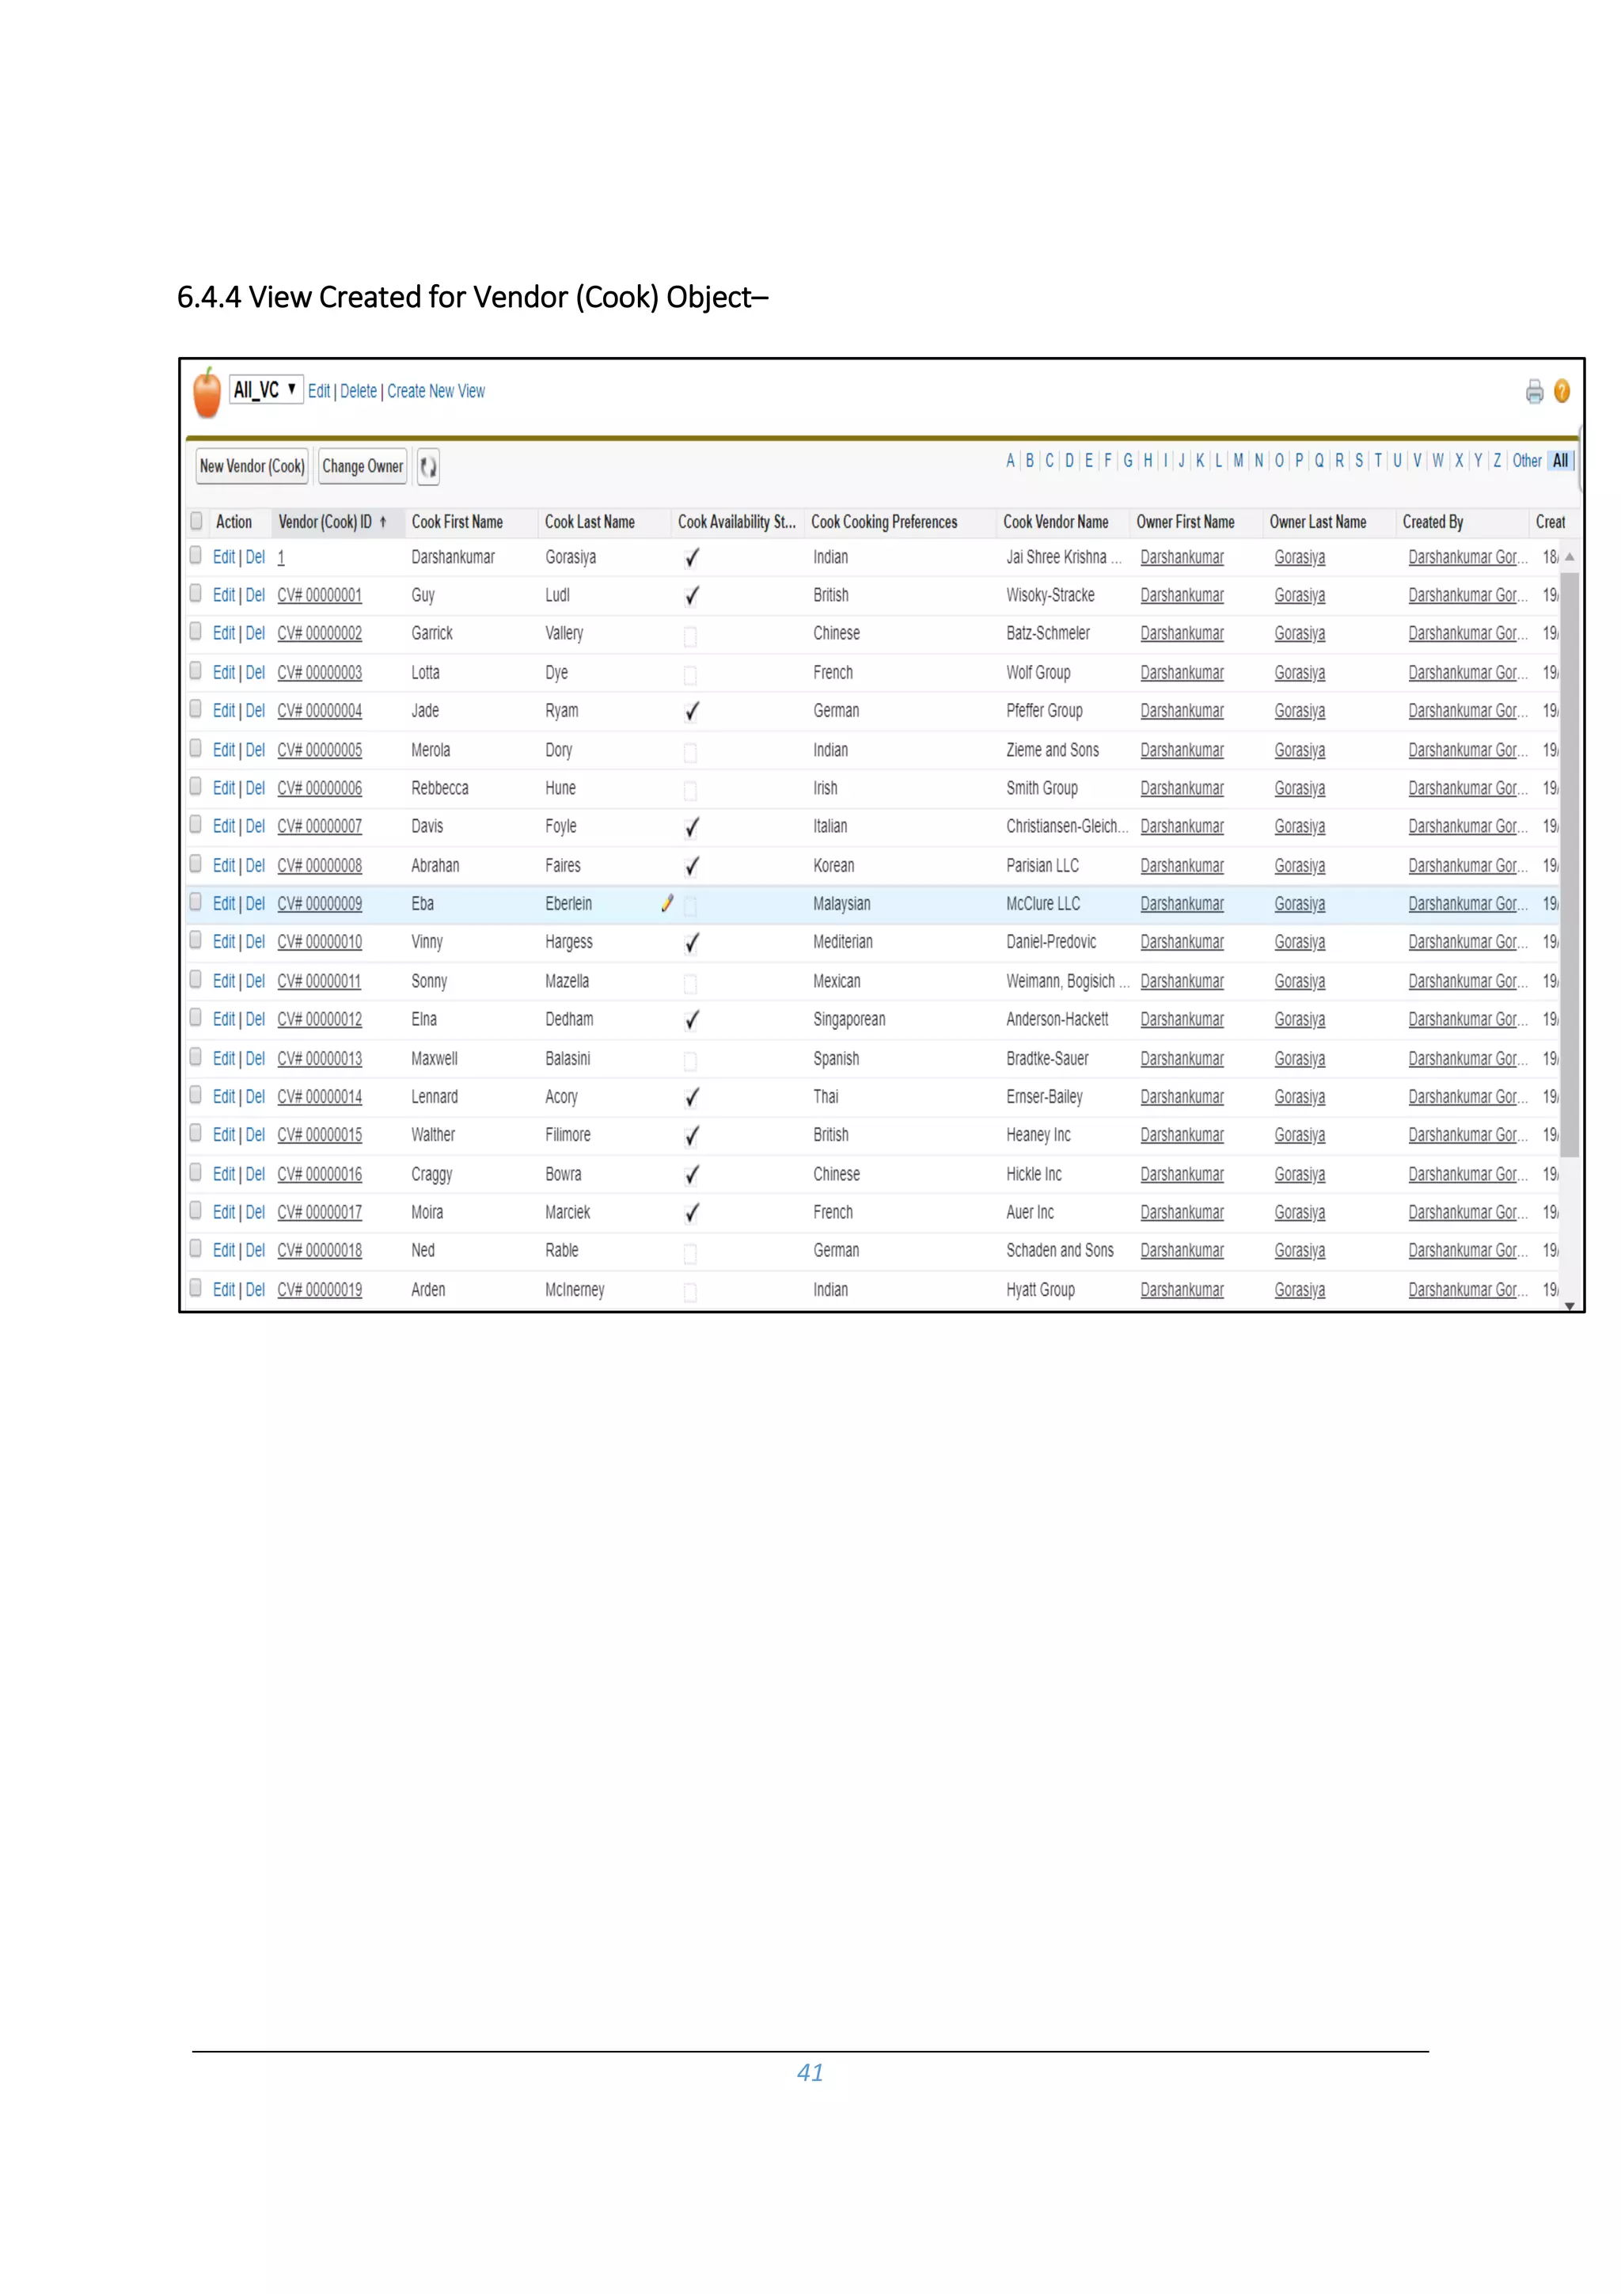This screenshot has height=2294, width=1621.
Task: Click the inline edit pencil in Eberlein row
Action: 667,903
